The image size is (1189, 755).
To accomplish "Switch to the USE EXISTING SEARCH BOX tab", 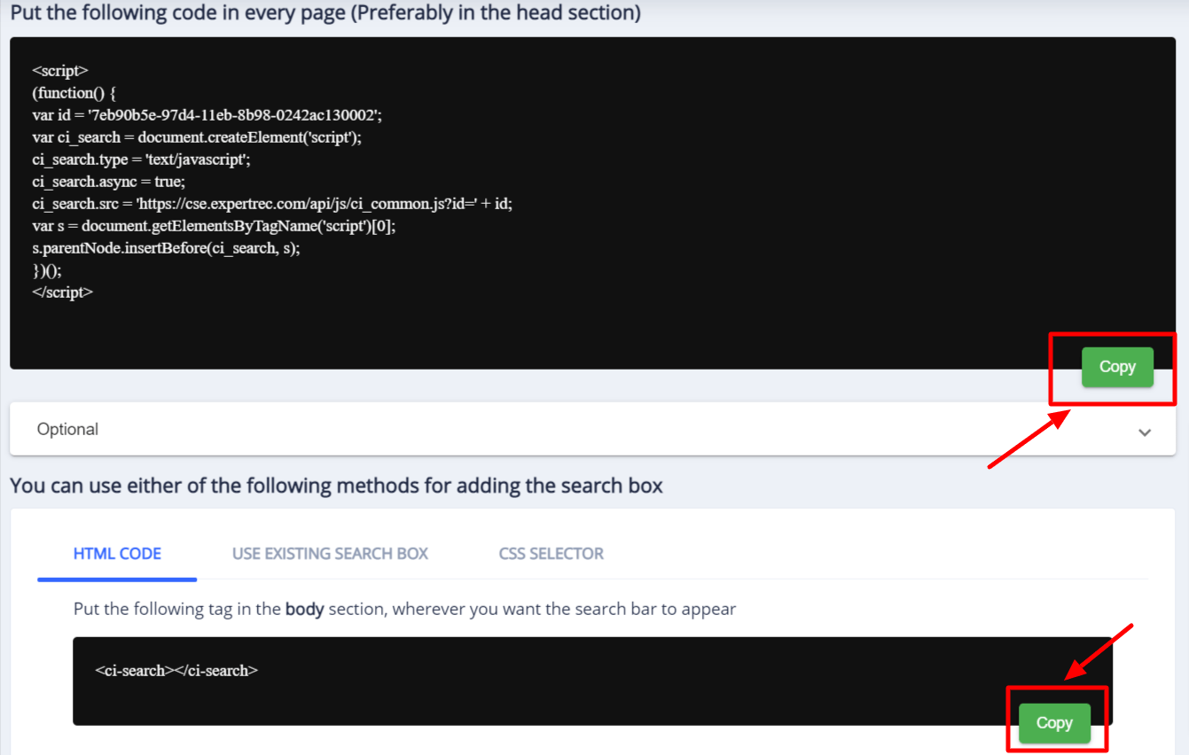I will (x=329, y=553).
